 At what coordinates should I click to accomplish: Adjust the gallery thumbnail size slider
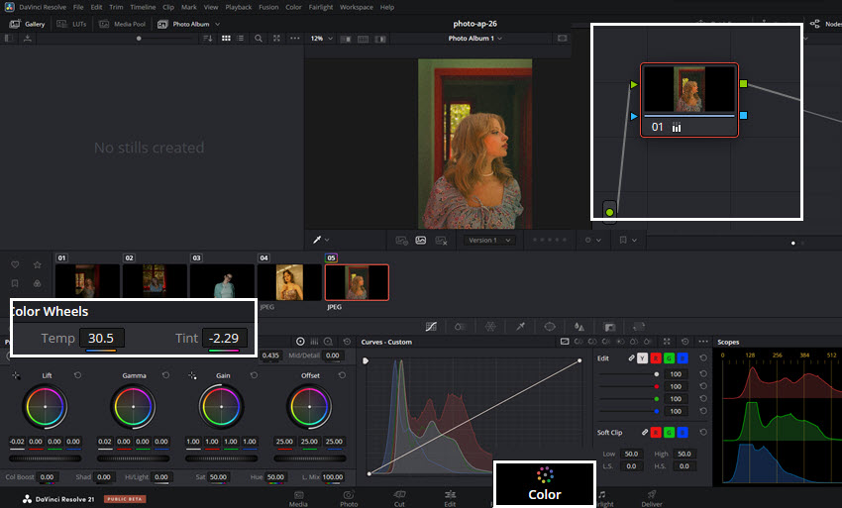pos(139,39)
